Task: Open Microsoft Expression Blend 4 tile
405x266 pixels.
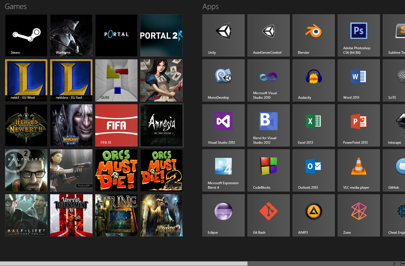Action: [x=223, y=170]
